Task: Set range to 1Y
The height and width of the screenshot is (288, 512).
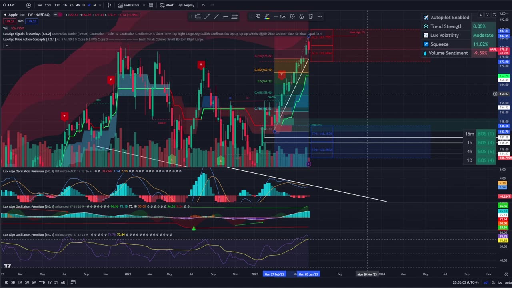Action: [50, 282]
